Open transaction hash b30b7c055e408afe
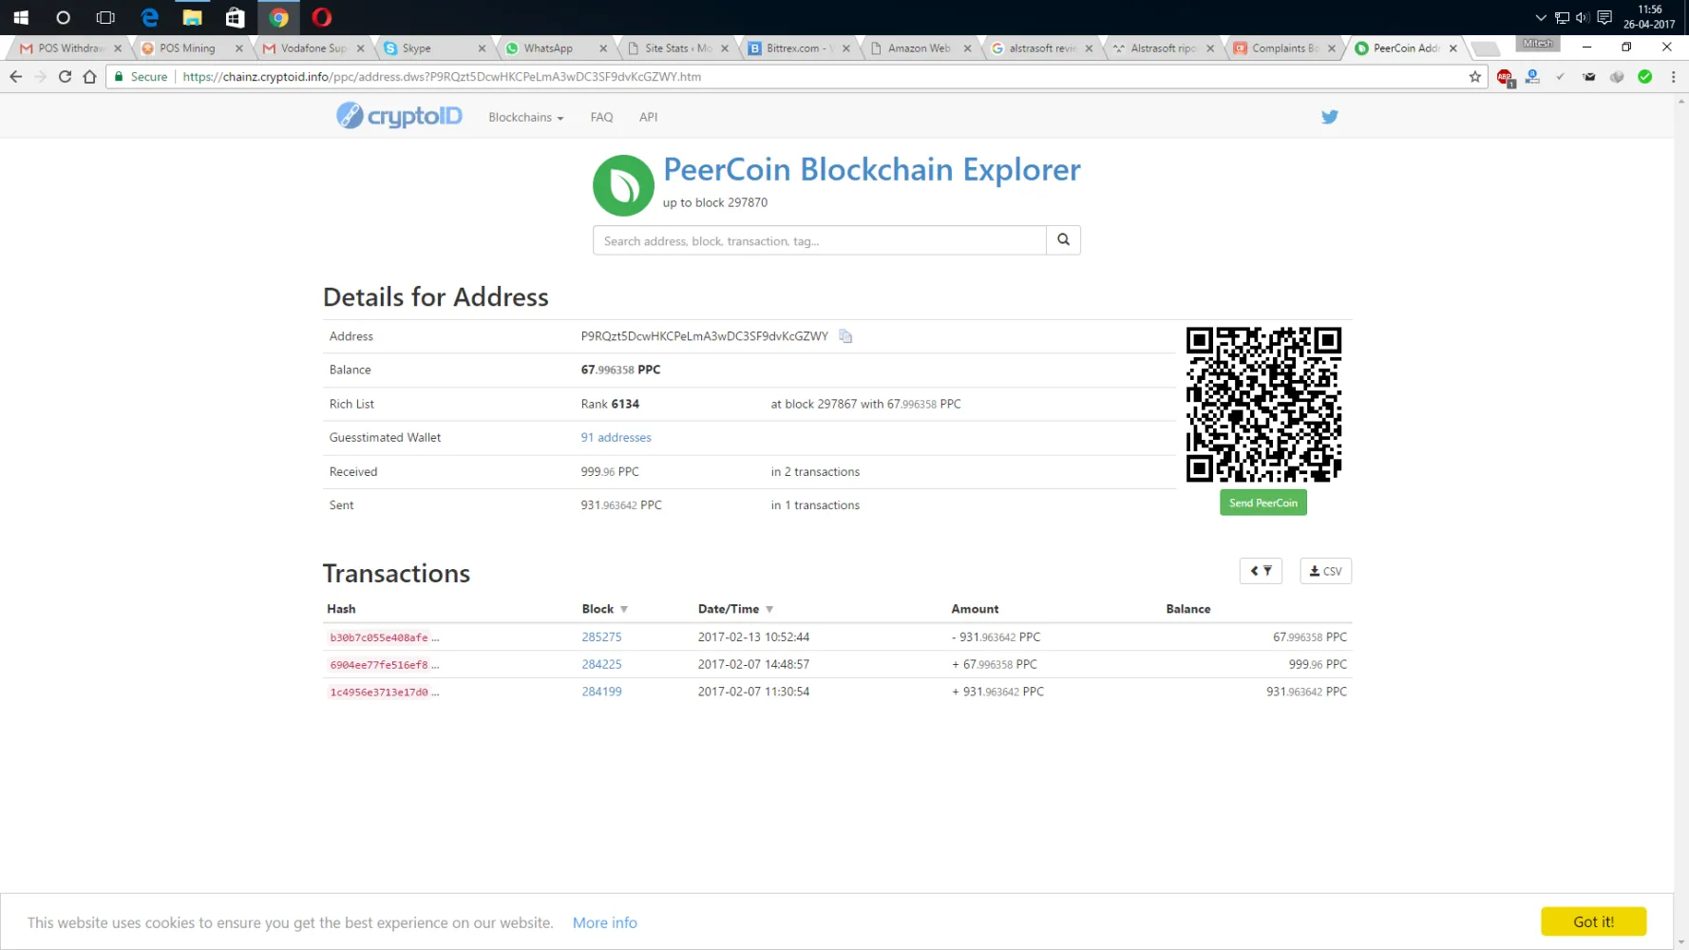1689x950 pixels. point(379,637)
